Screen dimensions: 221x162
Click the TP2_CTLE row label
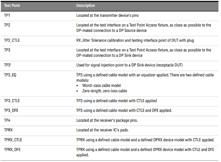12,40
